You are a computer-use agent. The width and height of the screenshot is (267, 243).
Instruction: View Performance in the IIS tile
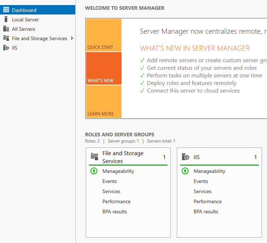[208, 201]
